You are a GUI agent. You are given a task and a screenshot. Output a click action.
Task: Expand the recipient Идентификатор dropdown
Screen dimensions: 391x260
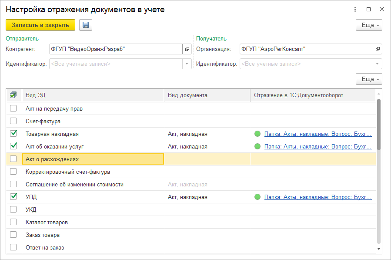point(378,64)
